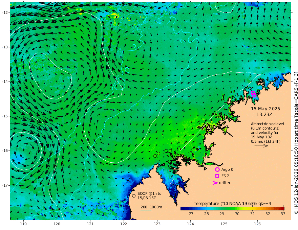Click the 'Altimetric sealevel' text line
Image resolution: width=298 pixels, height=230 pixels.
click(x=268, y=124)
